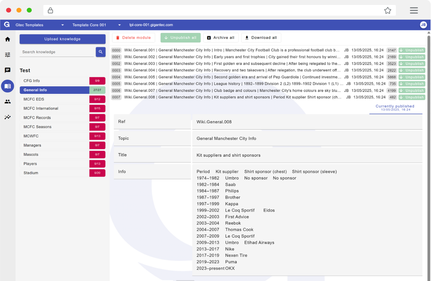Image resolution: width=431 pixels, height=281 pixels.
Task: Select the MCWFC module
Action: tap(62, 136)
